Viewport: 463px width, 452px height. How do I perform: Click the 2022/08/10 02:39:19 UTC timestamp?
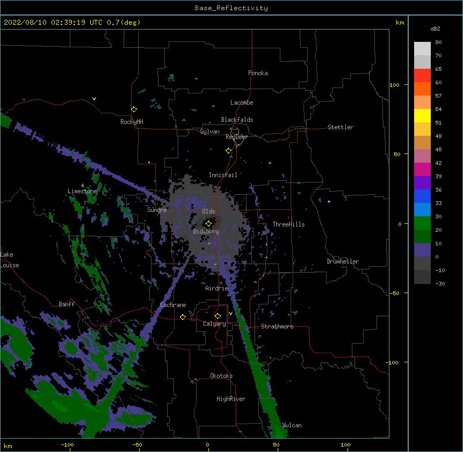[x=54, y=23]
